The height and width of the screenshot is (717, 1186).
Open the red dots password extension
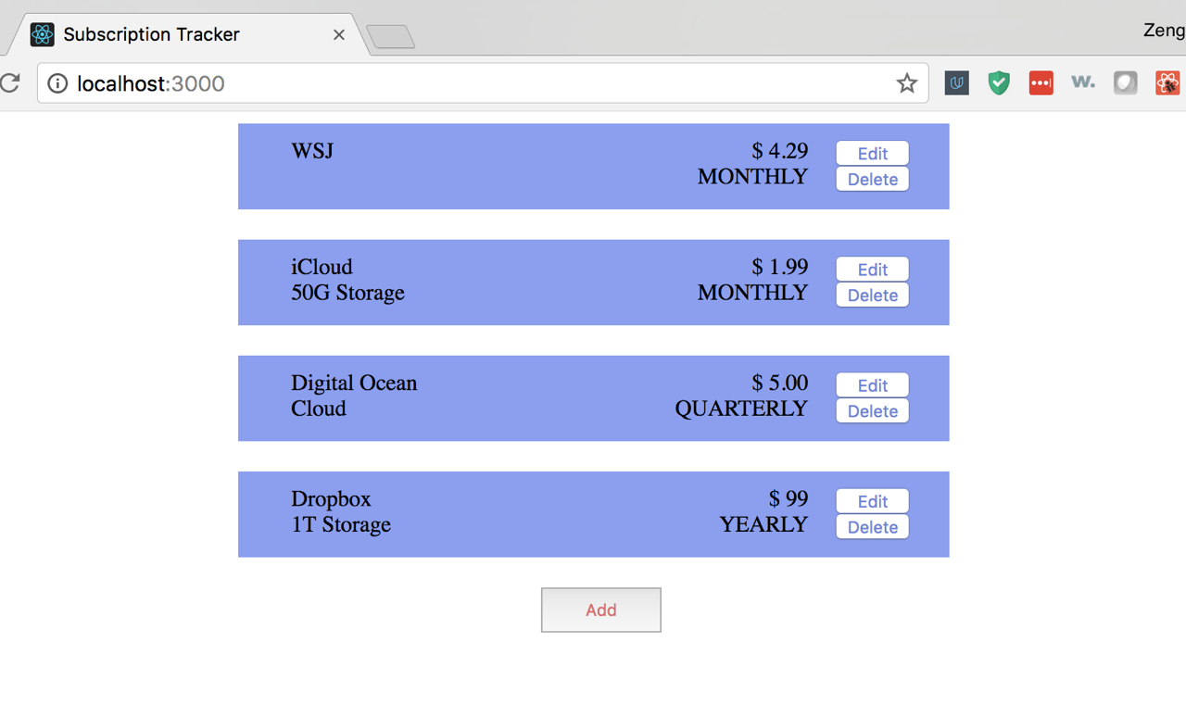click(1041, 83)
